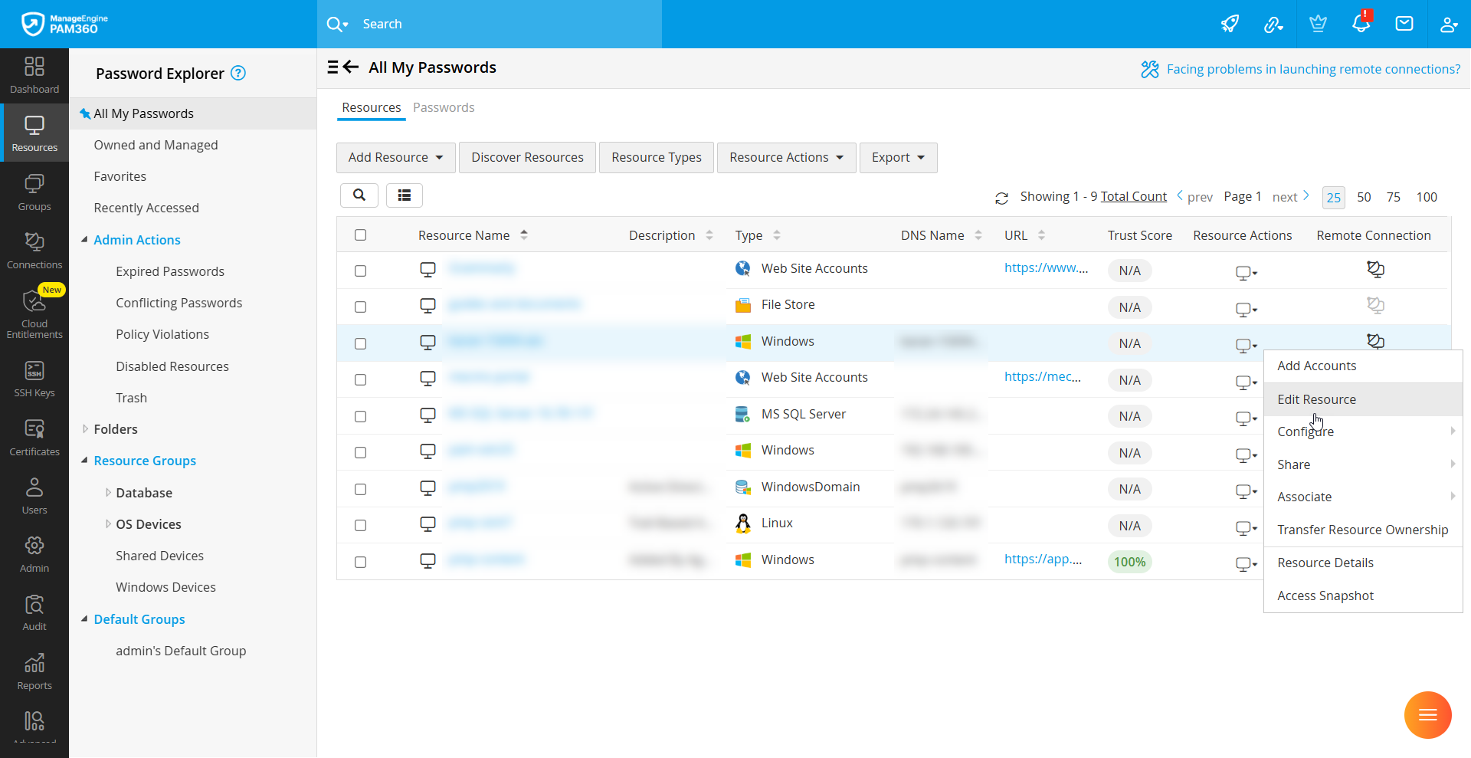1471x758 pixels.
Task: Click the column chooser list icon
Action: click(x=404, y=195)
